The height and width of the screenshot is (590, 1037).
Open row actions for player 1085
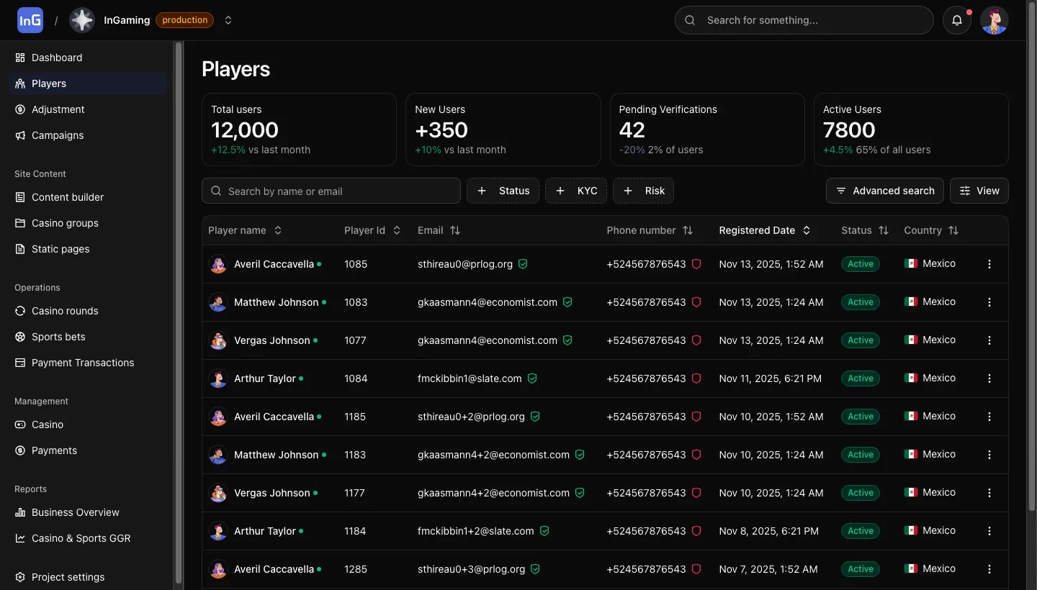point(989,264)
